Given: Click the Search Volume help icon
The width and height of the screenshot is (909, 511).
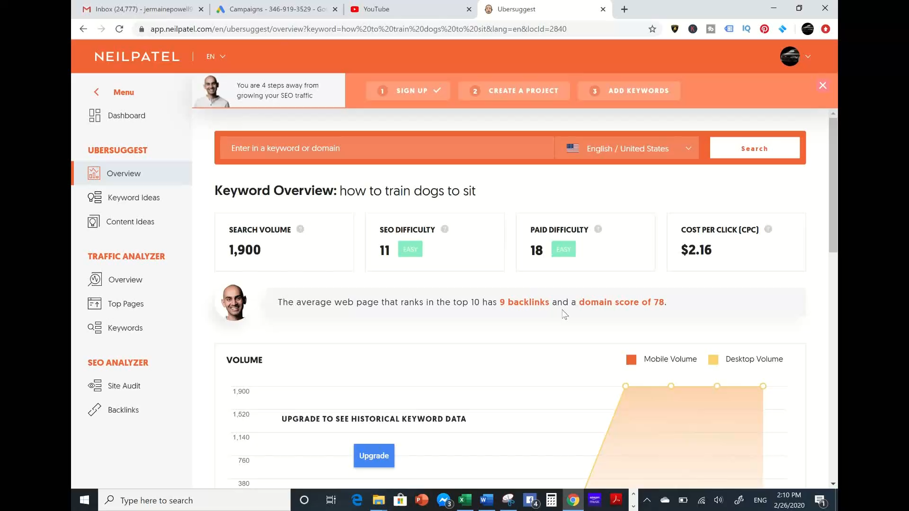Looking at the screenshot, I should pyautogui.click(x=300, y=229).
